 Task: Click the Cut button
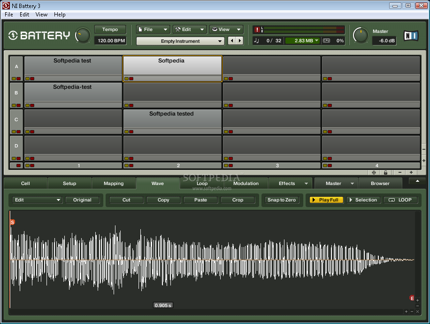click(x=126, y=200)
